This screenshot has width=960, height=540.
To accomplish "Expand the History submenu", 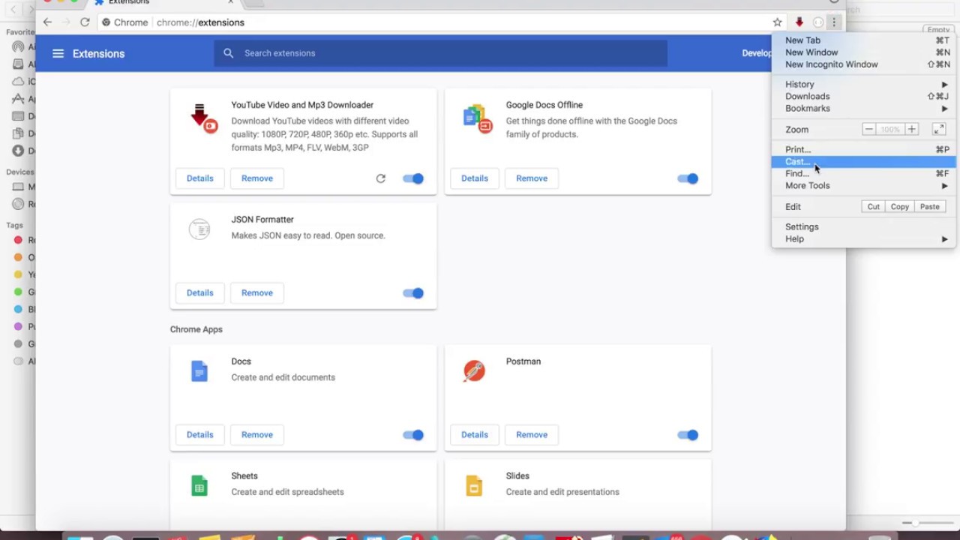I will pyautogui.click(x=863, y=85).
